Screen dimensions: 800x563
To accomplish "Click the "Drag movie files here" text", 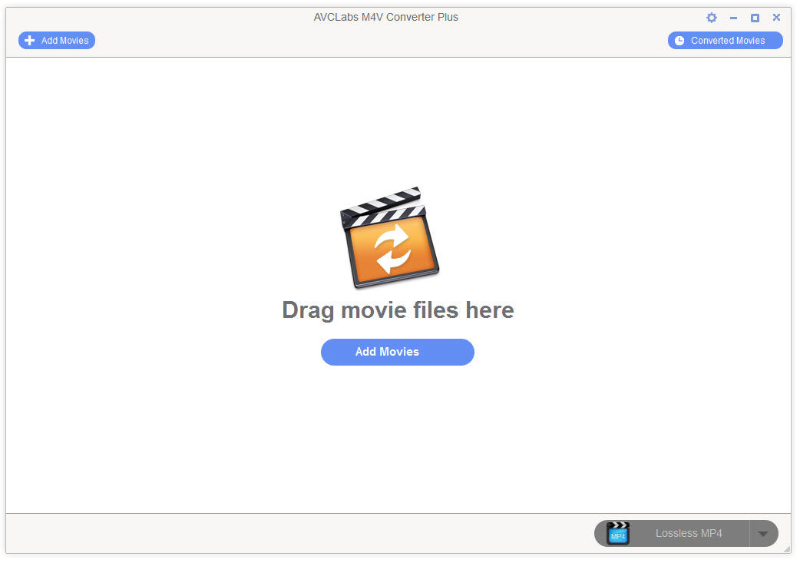I will (x=398, y=310).
